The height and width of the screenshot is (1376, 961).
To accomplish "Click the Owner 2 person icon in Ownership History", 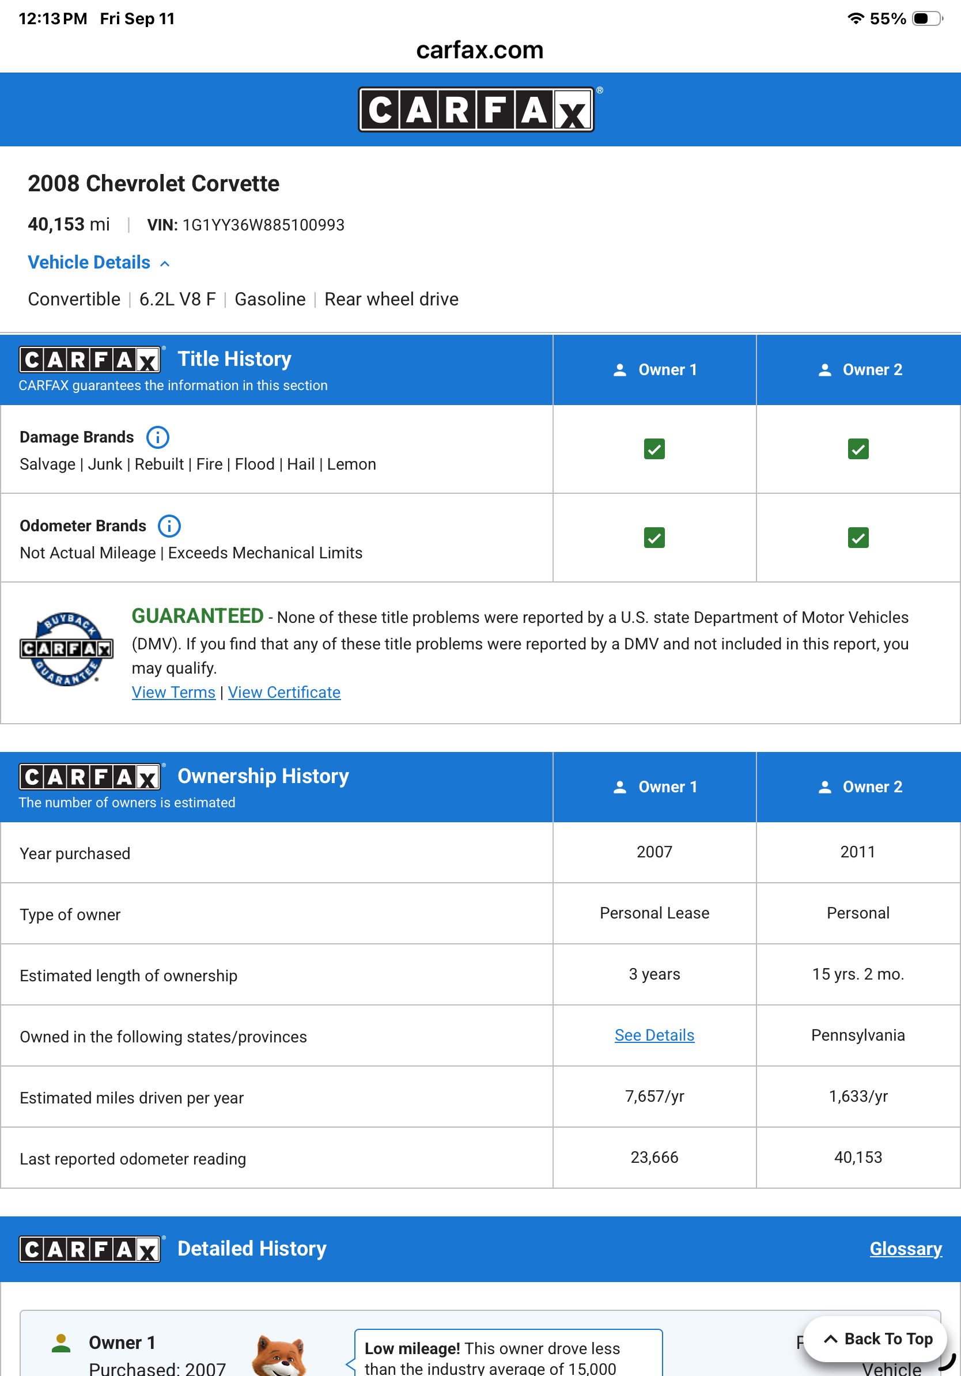I will point(825,787).
